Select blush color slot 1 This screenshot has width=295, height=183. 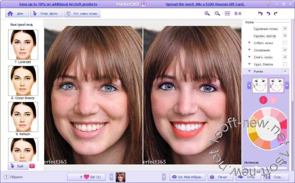tap(263, 100)
